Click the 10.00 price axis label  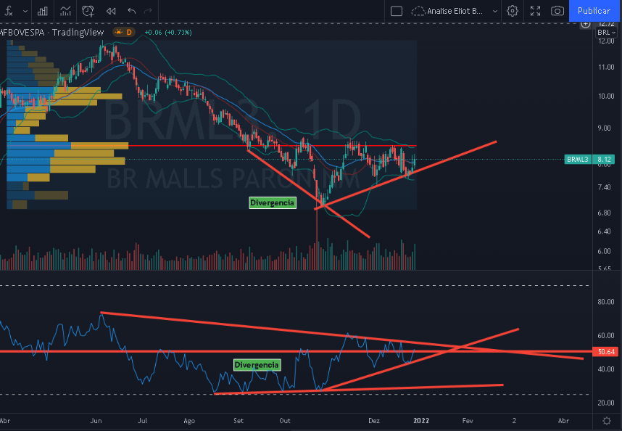click(x=606, y=96)
